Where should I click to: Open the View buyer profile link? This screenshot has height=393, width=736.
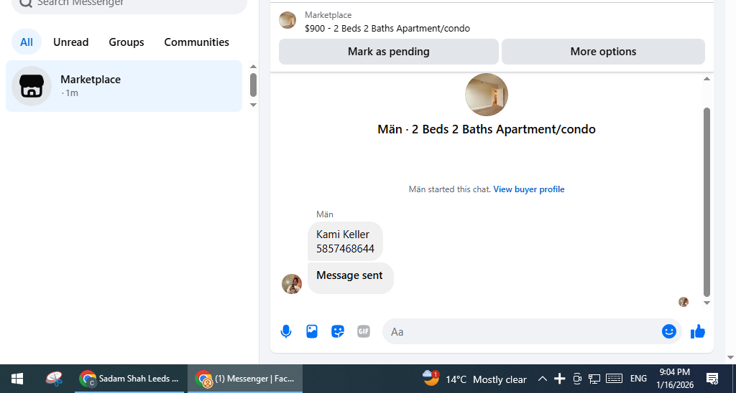(529, 189)
